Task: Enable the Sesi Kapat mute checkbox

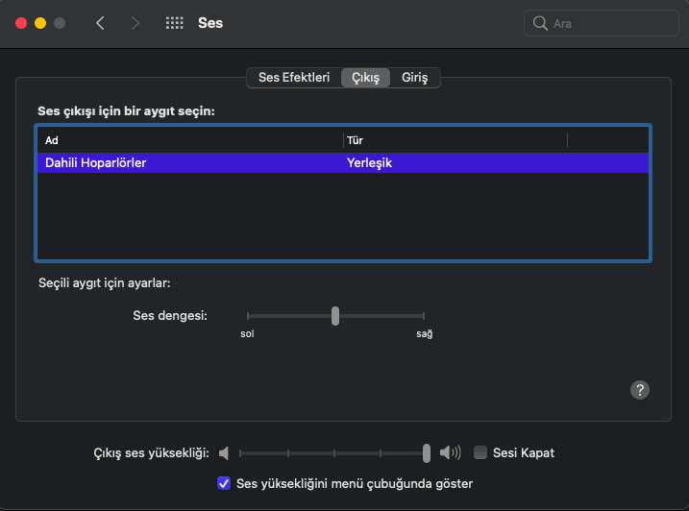Action: point(480,452)
